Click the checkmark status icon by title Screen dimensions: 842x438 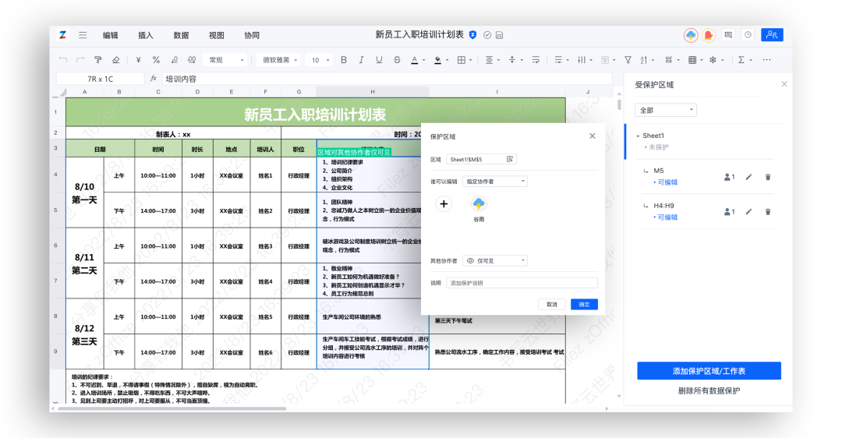[x=487, y=35]
